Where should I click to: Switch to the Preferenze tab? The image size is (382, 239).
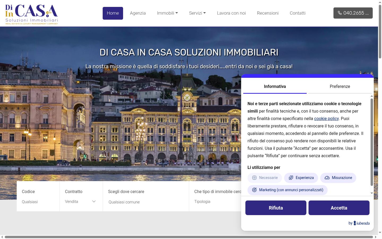(340, 87)
